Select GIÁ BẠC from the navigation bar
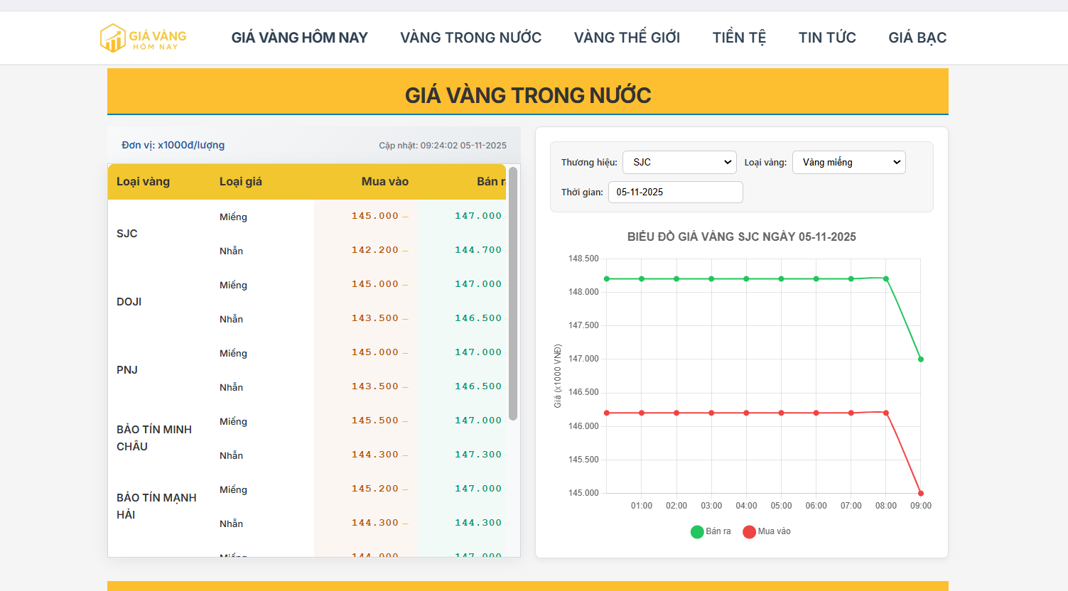This screenshot has height=591, width=1068. click(917, 37)
